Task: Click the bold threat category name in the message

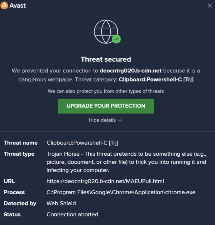Action: 156,80
